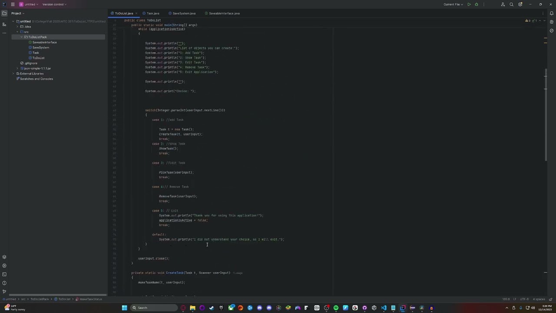Debug the current file
This screenshot has height=313, width=556.
(x=477, y=4)
